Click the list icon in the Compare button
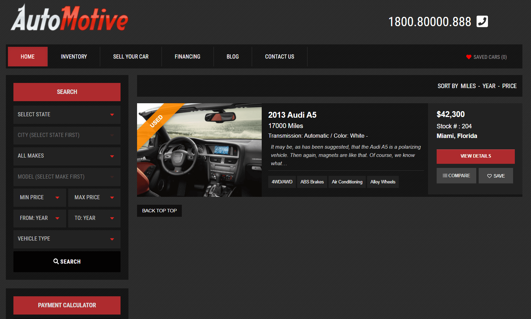This screenshot has height=319, width=531. pyautogui.click(x=445, y=176)
